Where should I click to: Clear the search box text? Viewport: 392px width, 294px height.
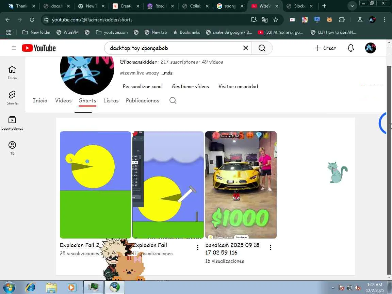point(245,48)
